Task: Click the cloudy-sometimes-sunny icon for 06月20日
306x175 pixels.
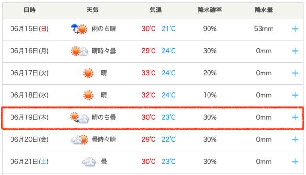Action: click(x=79, y=140)
